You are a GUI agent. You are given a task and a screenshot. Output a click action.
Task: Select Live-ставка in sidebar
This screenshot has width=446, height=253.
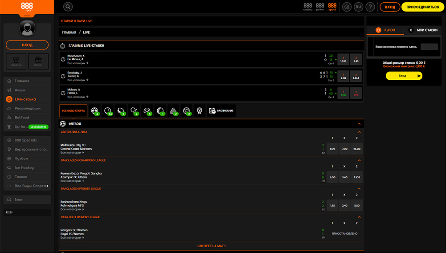click(27, 99)
